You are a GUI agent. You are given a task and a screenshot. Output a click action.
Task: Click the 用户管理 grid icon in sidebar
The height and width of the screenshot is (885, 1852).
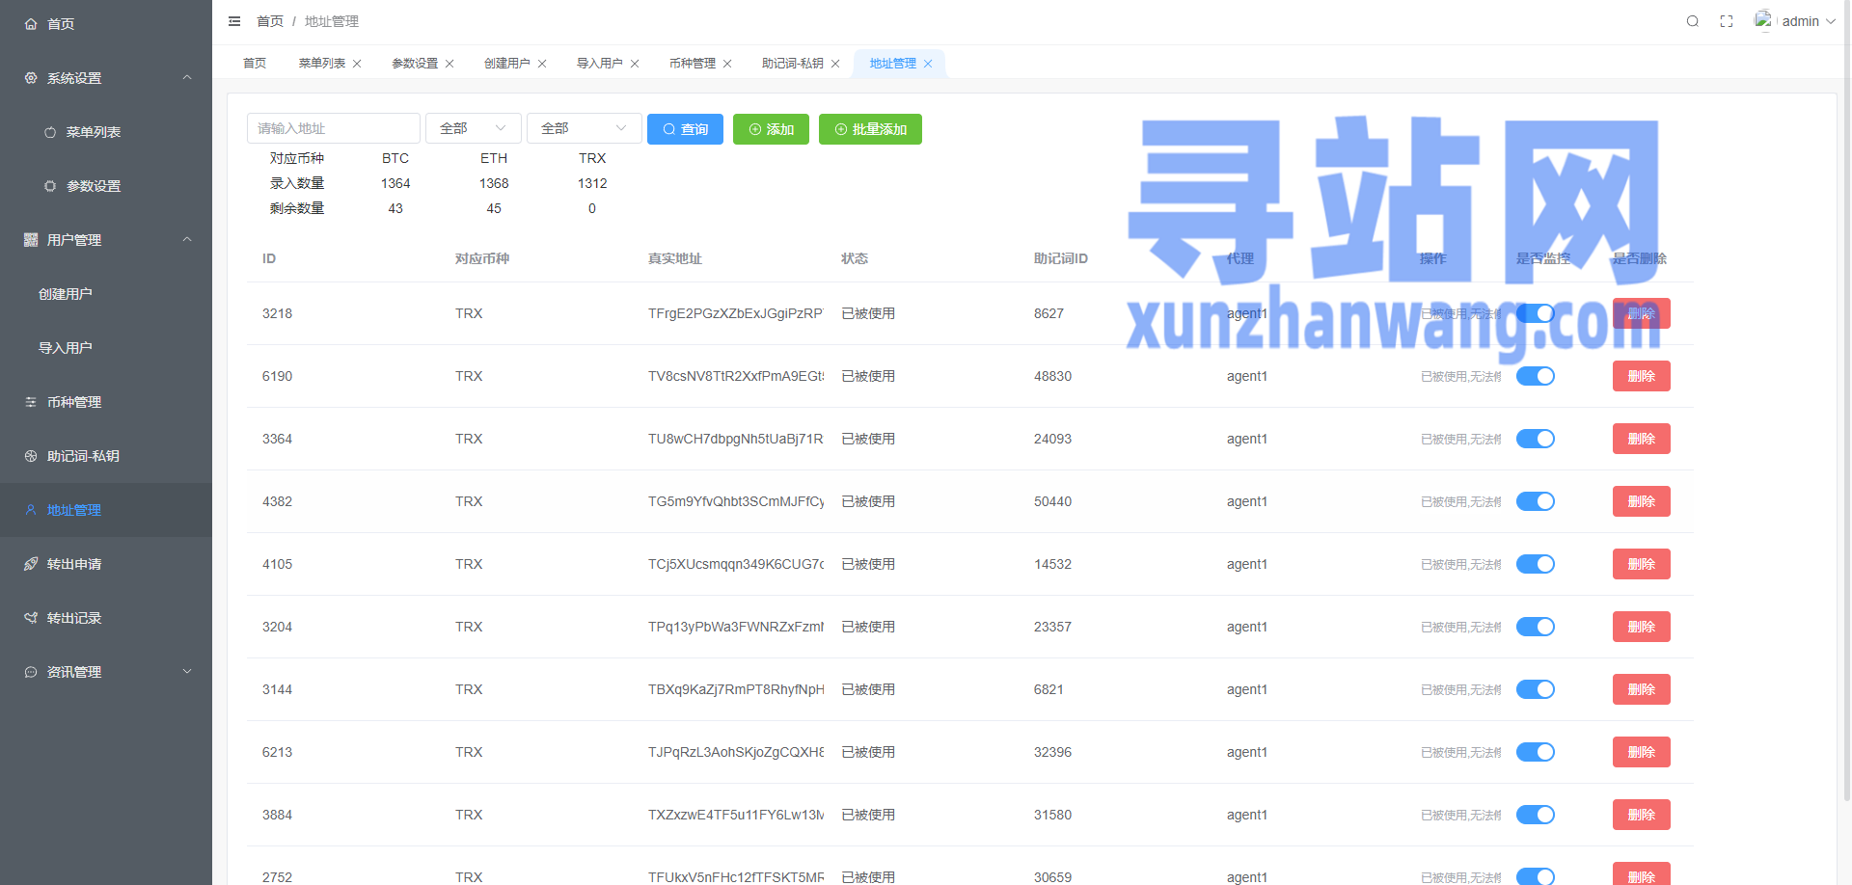click(x=31, y=240)
